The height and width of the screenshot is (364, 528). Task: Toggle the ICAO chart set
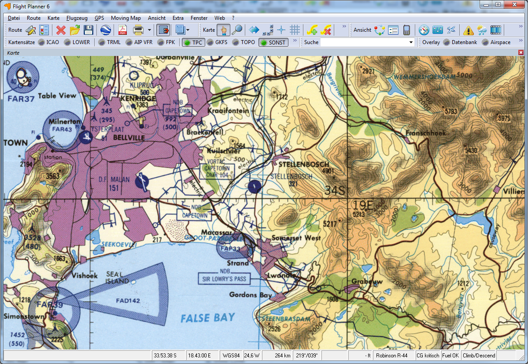tap(49, 42)
